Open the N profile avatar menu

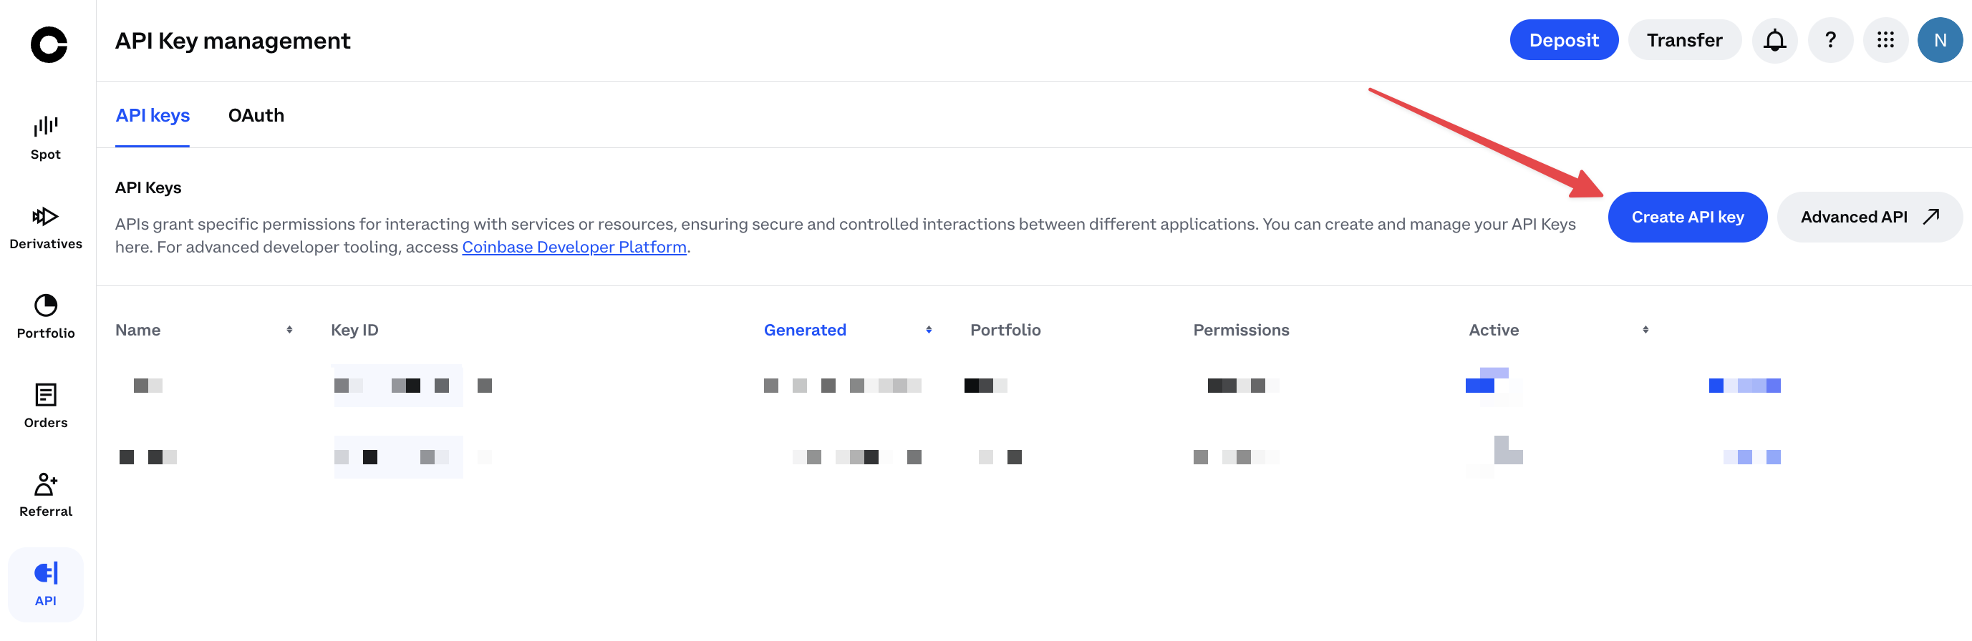click(x=1939, y=40)
